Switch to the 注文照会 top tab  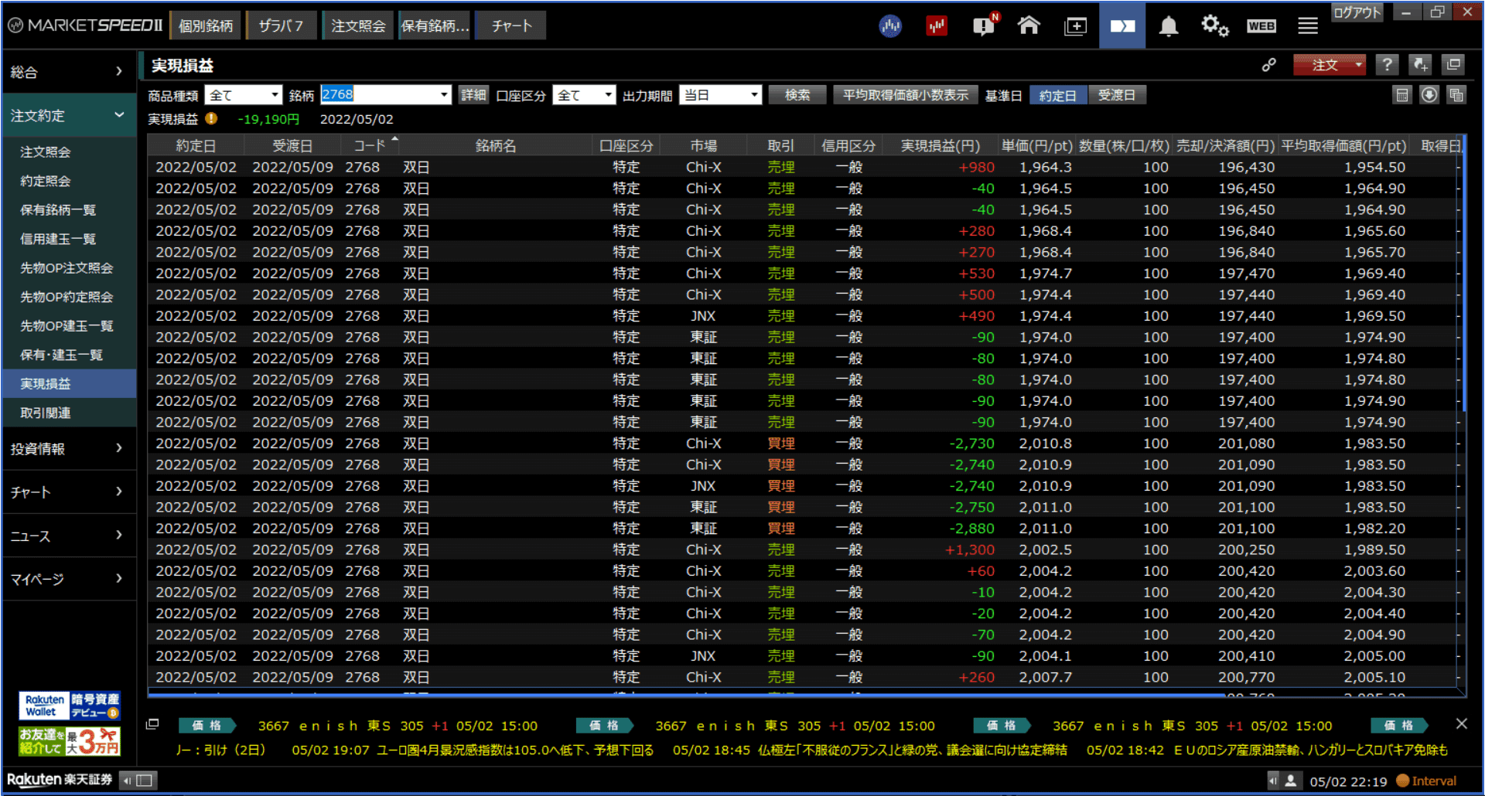pos(358,26)
